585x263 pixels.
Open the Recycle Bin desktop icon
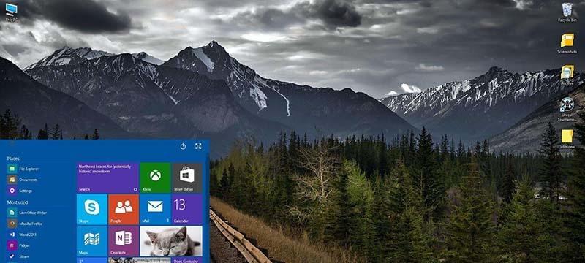[567, 12]
